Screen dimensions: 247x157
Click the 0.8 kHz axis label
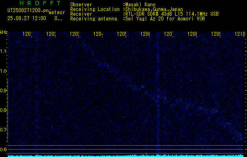(3, 110)
